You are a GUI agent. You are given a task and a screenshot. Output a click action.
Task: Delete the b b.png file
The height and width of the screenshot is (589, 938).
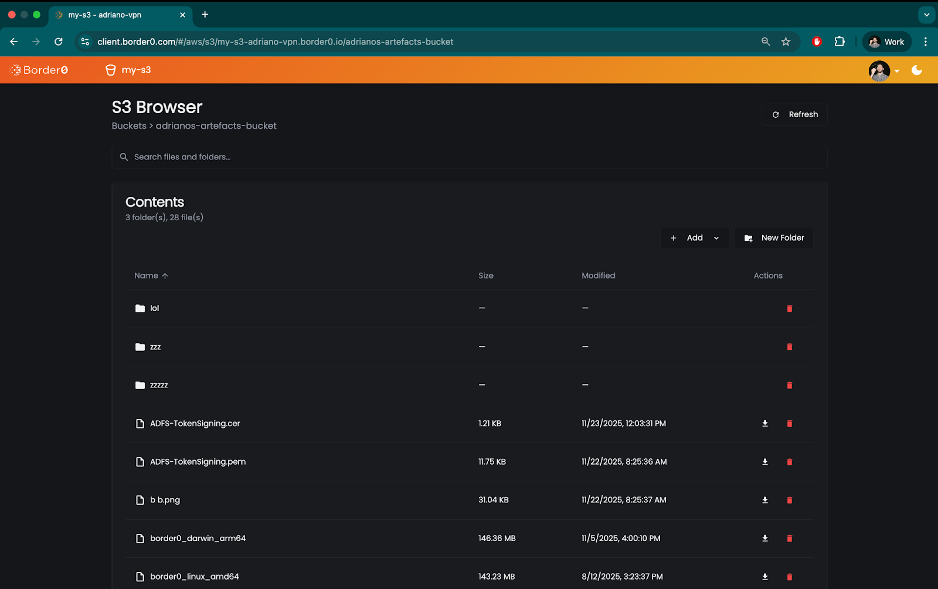coord(789,500)
